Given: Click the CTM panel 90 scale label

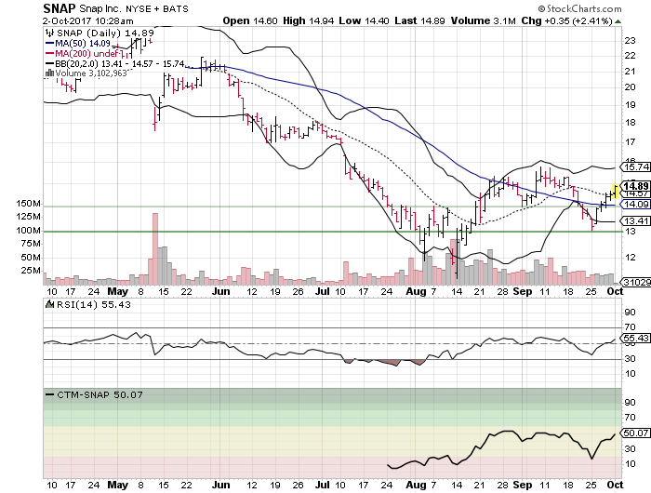Looking at the screenshot, I should (631, 403).
